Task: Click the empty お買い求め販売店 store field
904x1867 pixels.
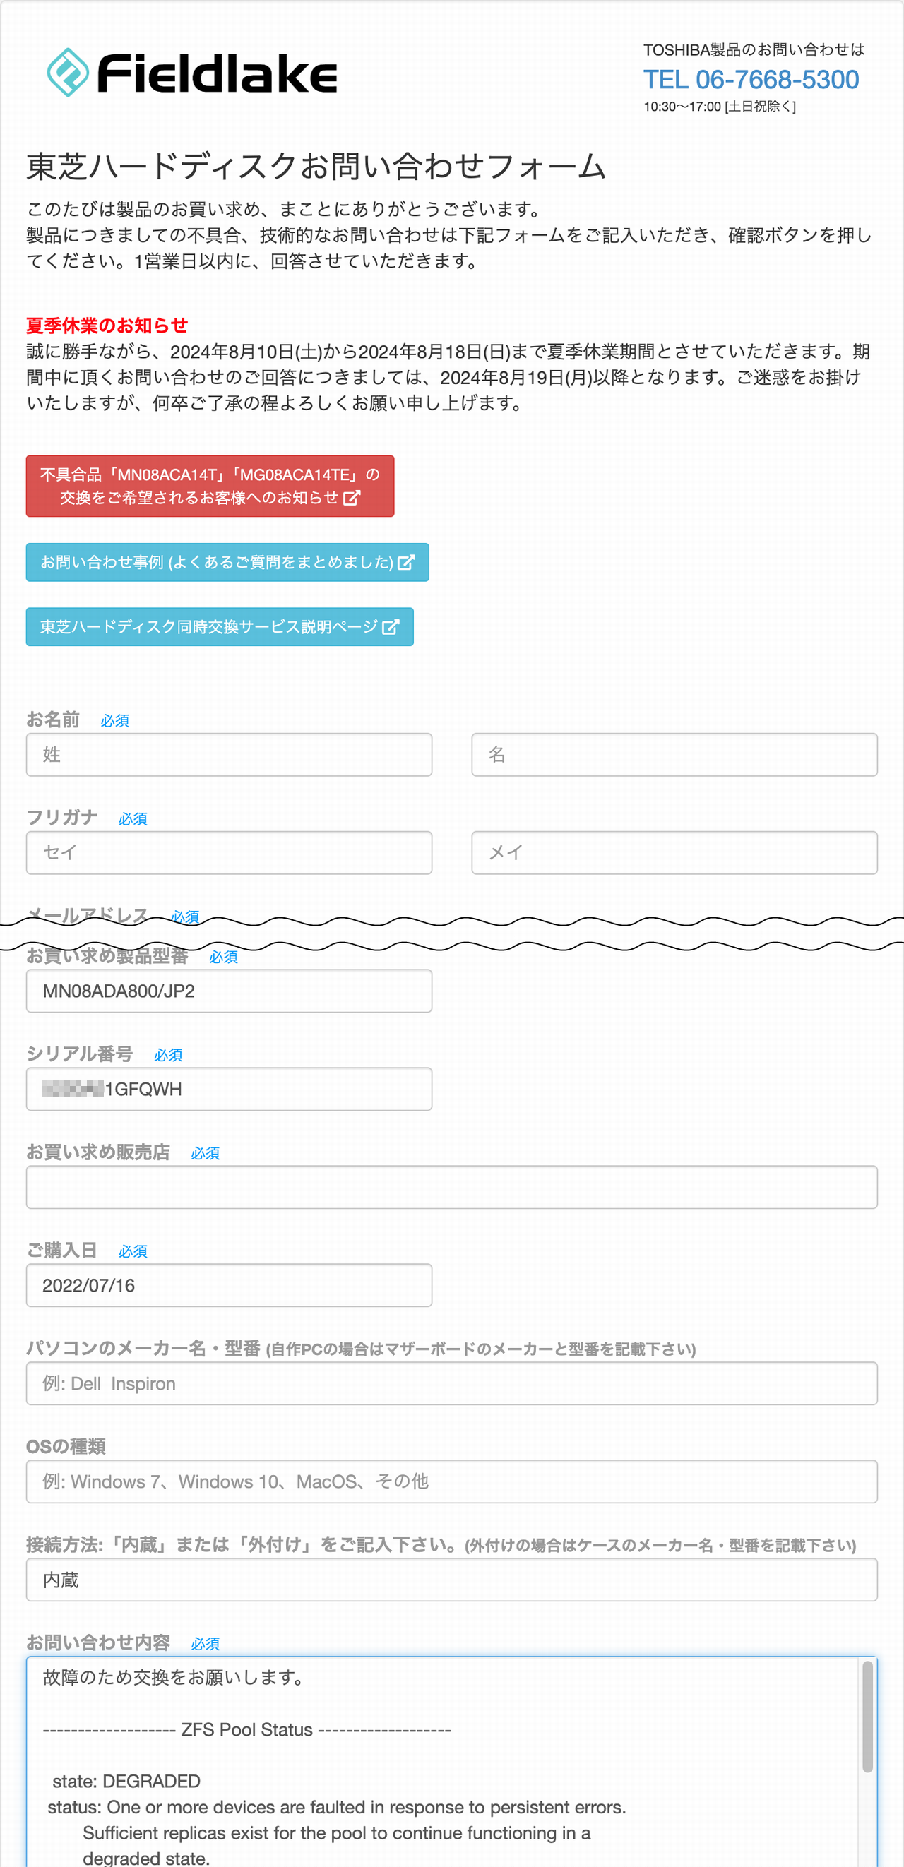Action: click(x=451, y=1187)
